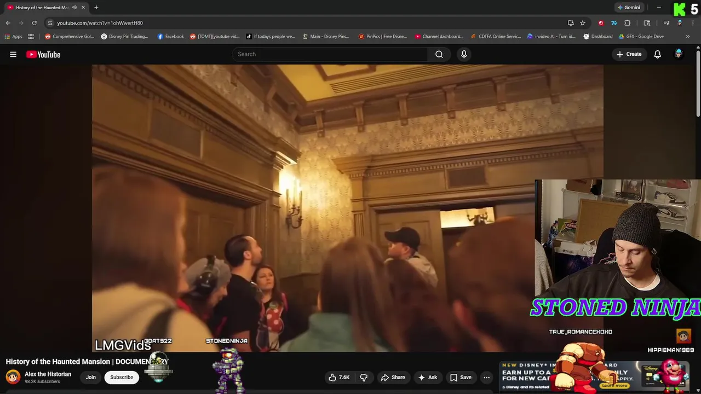
Task: Open the invideo AI bookmark
Action: pyautogui.click(x=551, y=37)
